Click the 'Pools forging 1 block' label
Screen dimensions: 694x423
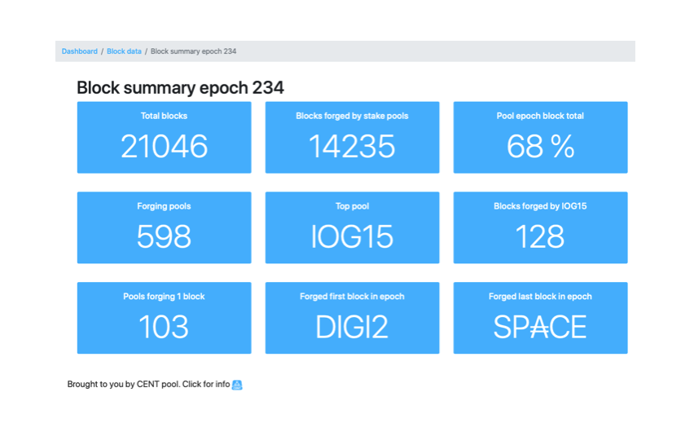(164, 297)
